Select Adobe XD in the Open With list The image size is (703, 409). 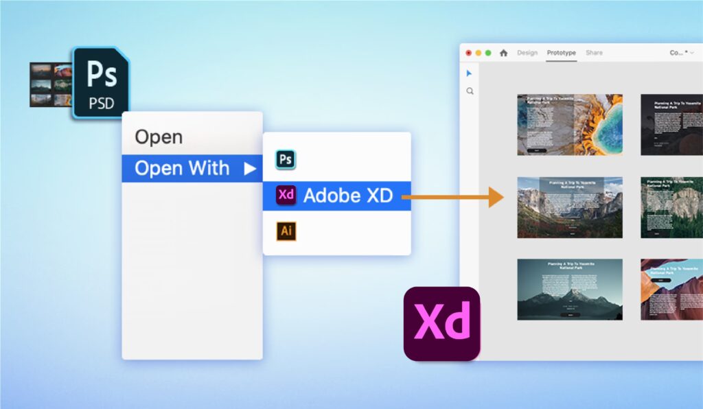coord(336,196)
